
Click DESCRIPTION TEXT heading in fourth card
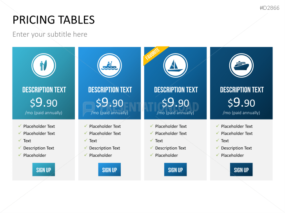click(241, 90)
